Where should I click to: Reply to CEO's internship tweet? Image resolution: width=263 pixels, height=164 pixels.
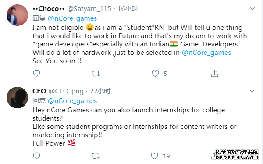[x=36, y=156]
